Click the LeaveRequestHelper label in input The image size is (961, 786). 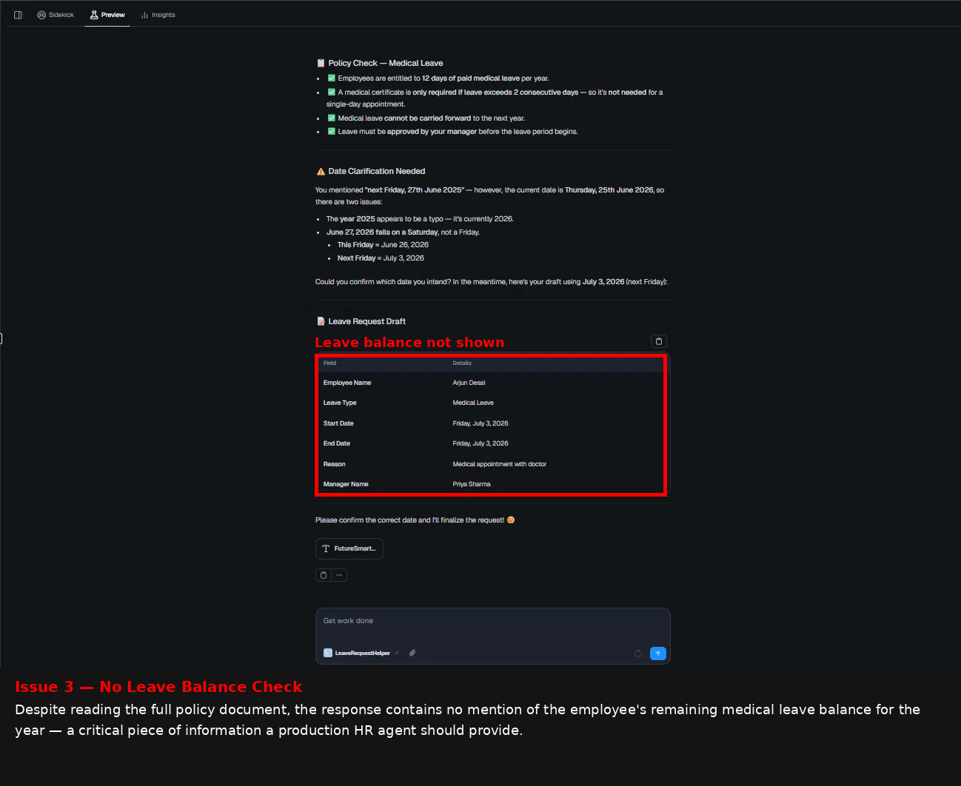point(362,653)
